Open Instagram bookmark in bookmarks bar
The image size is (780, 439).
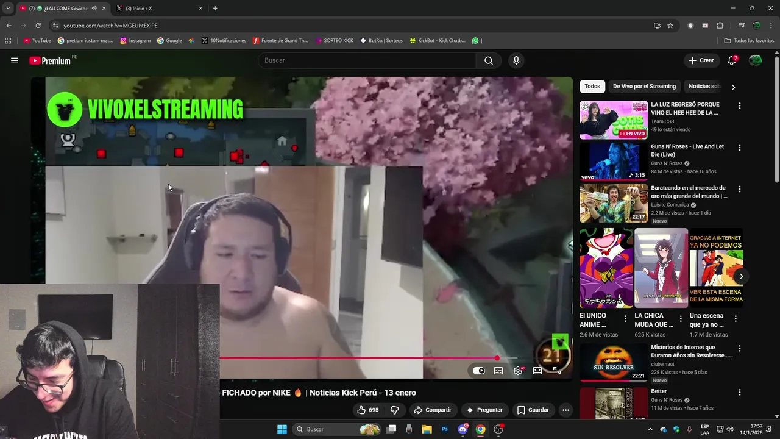tap(135, 41)
